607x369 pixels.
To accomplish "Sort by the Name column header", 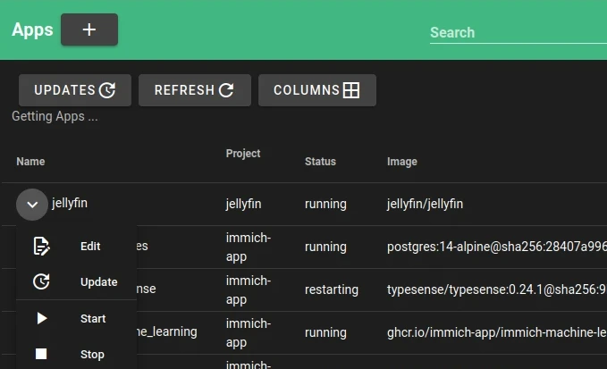I will [x=30, y=162].
